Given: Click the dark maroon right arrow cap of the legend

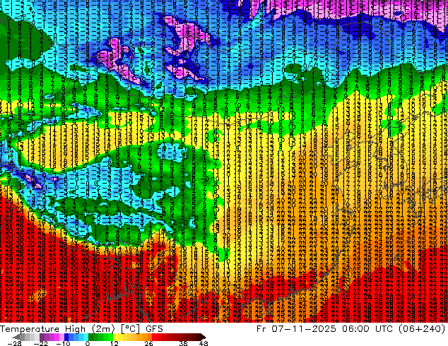Looking at the screenshot, I should coord(203,337).
